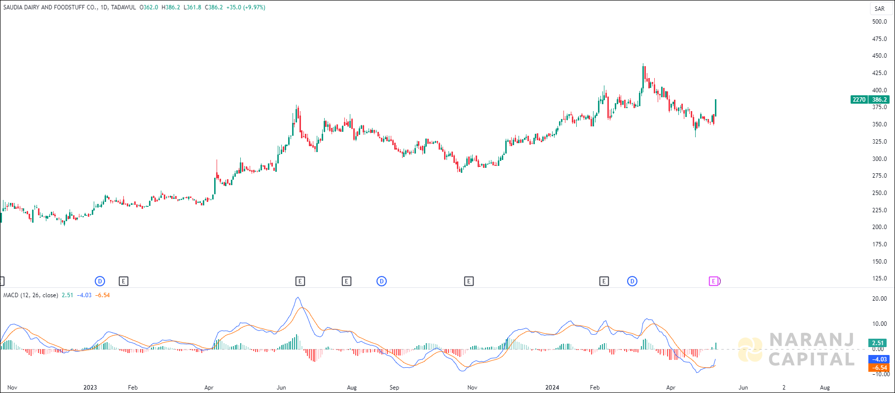Click the O362.0 open value

pos(149,7)
